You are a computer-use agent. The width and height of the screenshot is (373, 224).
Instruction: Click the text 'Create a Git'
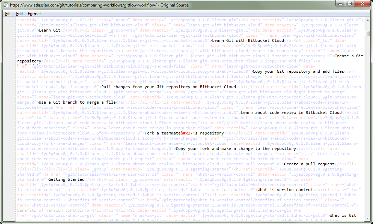tap(349, 56)
